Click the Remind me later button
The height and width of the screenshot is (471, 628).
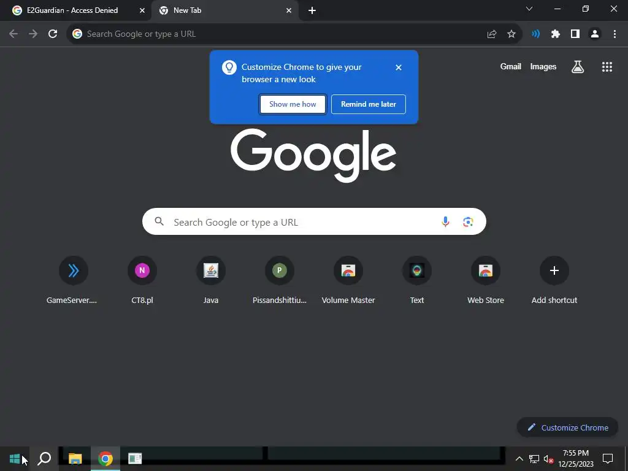tap(369, 104)
